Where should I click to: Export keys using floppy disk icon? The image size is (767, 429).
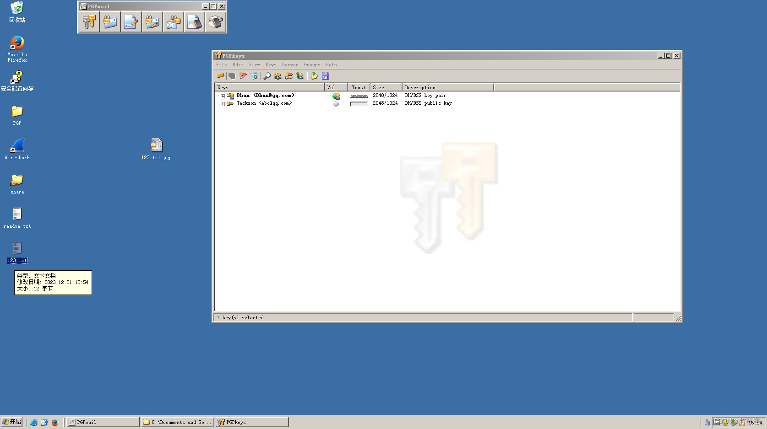(x=326, y=76)
